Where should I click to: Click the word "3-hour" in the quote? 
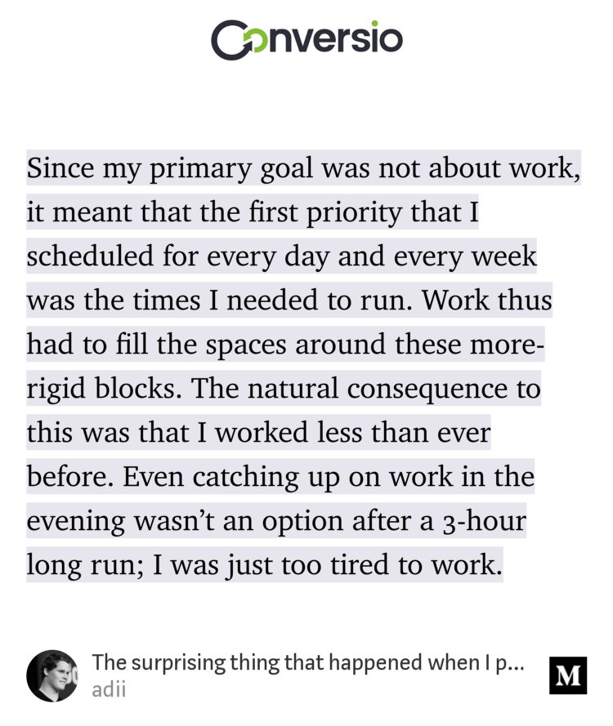pyautogui.click(x=487, y=521)
